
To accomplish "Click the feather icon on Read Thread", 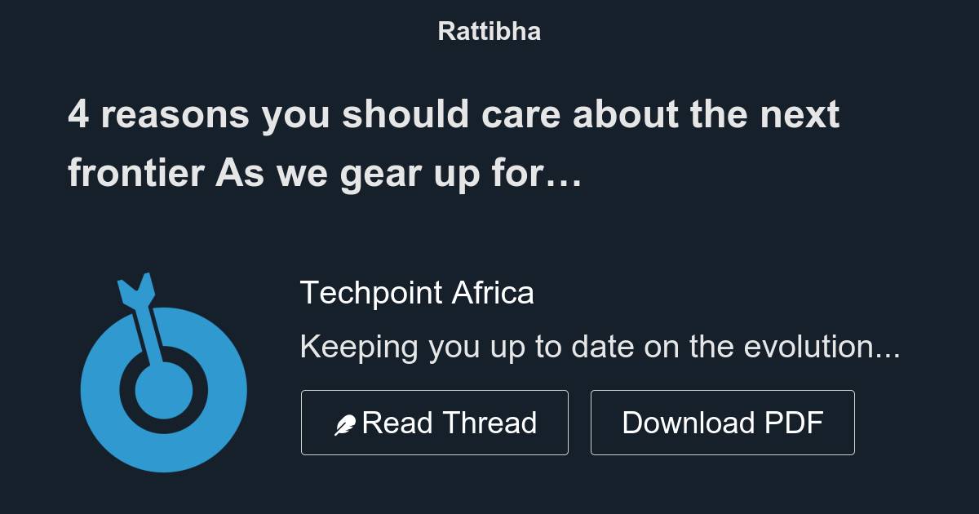I will (345, 424).
